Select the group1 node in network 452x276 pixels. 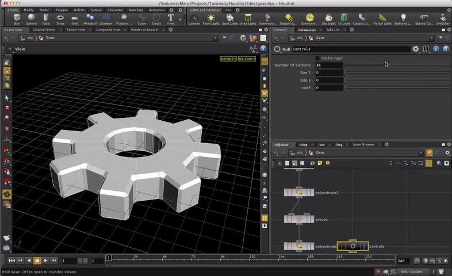[x=299, y=219]
